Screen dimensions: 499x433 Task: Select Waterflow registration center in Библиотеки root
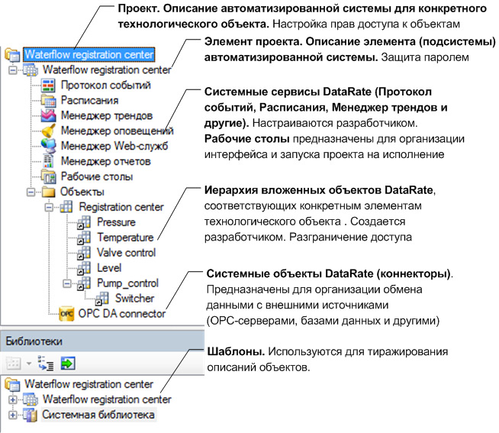click(x=89, y=384)
